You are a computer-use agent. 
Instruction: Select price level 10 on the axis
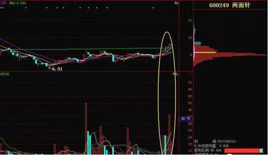click(x=190, y=38)
